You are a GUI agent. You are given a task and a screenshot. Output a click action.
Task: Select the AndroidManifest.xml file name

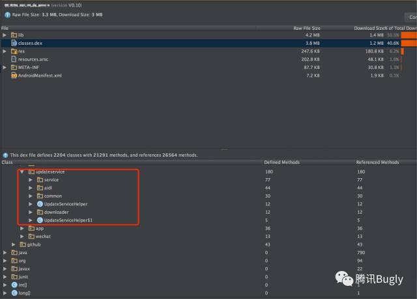coord(40,75)
